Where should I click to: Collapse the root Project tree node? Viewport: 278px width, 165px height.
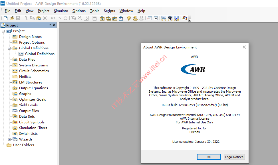click(x=3, y=31)
